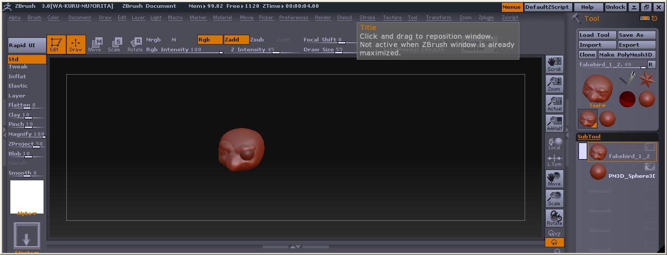Screen dimensions: 667x255
Task: Set Actual size view icon
Action: click(554, 104)
